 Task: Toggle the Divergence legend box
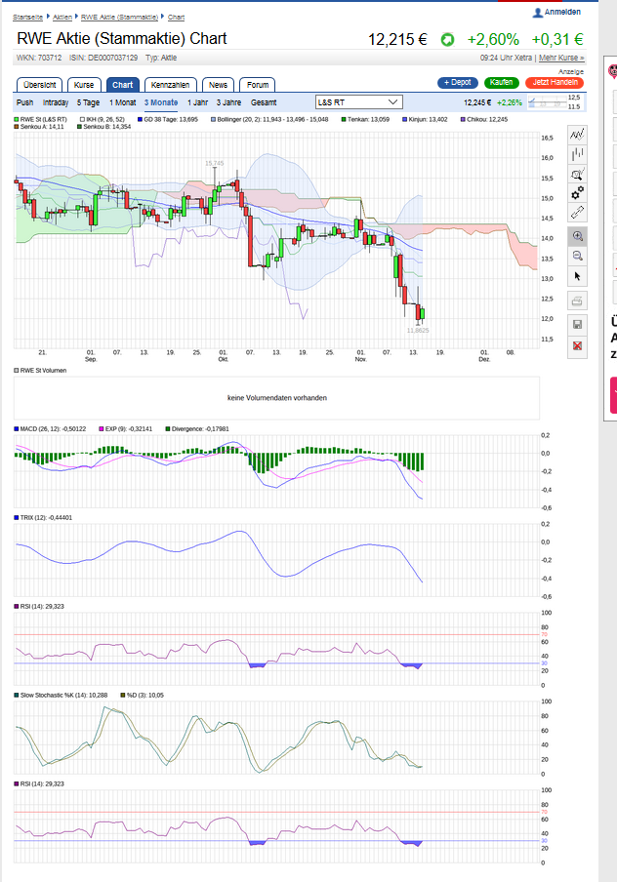(x=168, y=428)
